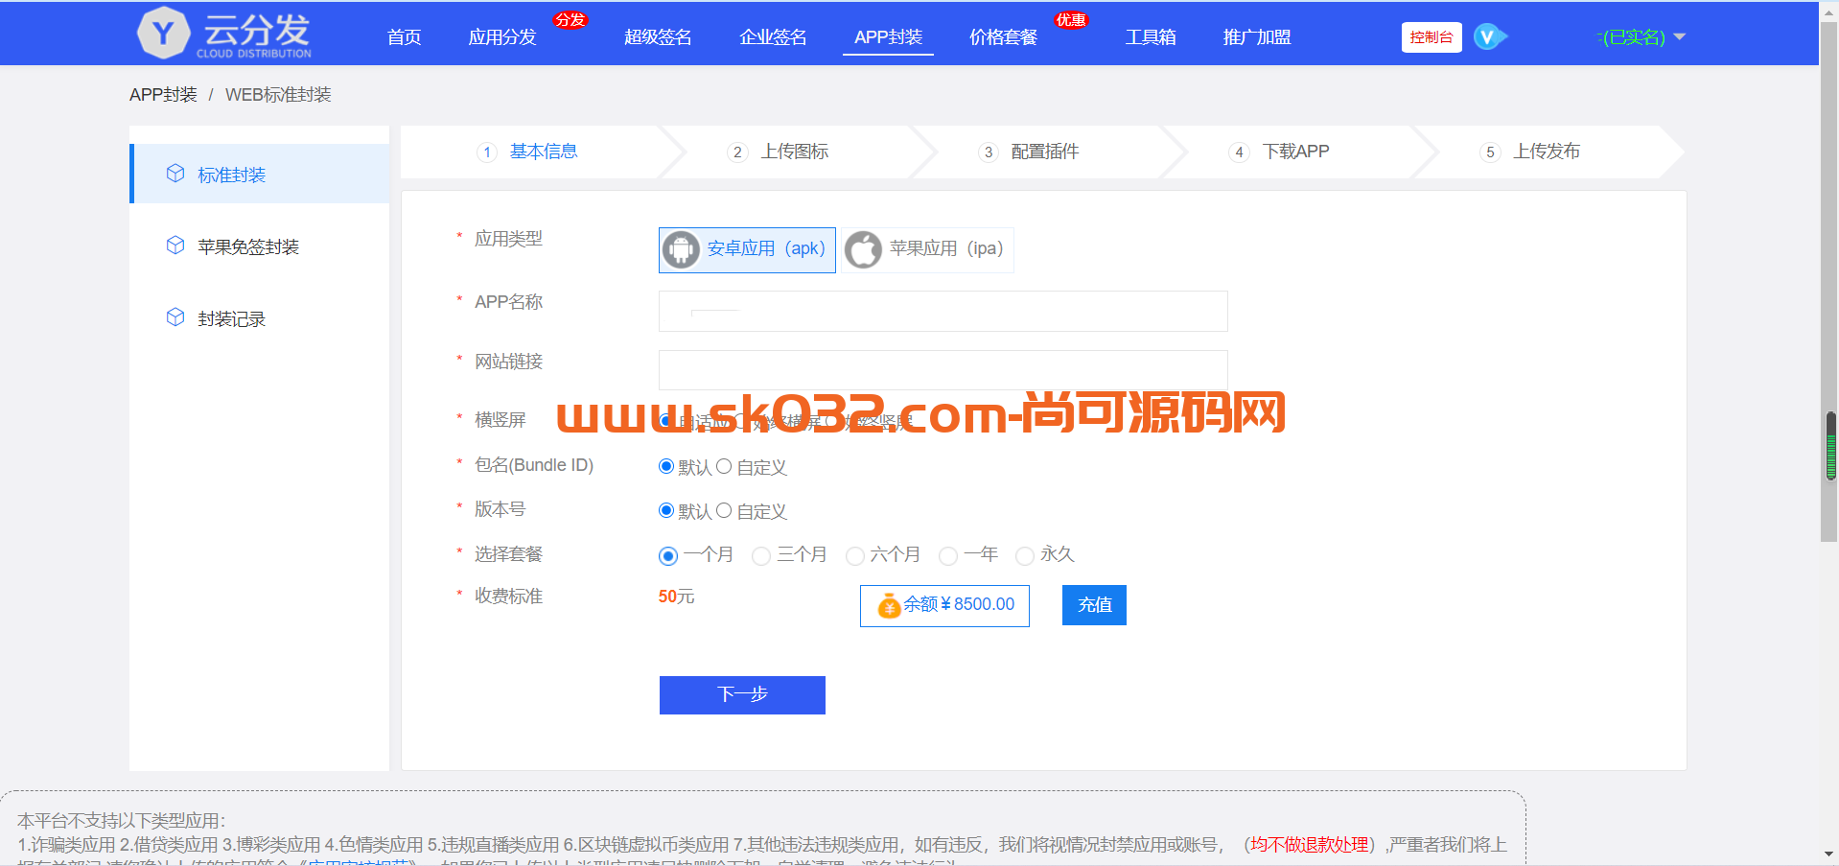
Task: Click the cube icon beside 标准封装
Action: tap(175, 174)
